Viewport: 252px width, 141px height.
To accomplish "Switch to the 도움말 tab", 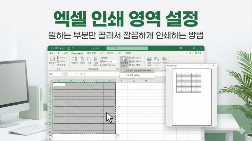I will pos(128,53).
